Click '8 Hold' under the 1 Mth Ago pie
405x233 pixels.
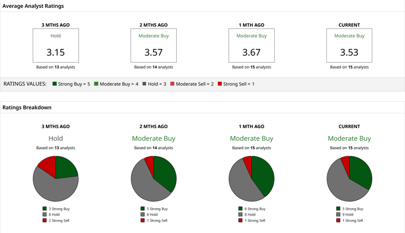[250, 215]
